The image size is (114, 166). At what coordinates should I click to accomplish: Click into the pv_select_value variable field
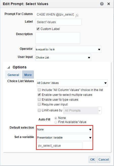click(x=60, y=146)
